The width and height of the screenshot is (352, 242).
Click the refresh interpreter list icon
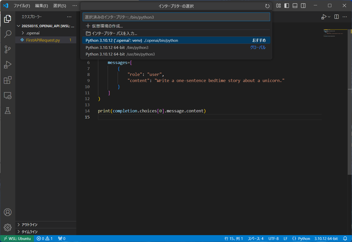pyautogui.click(x=267, y=6)
